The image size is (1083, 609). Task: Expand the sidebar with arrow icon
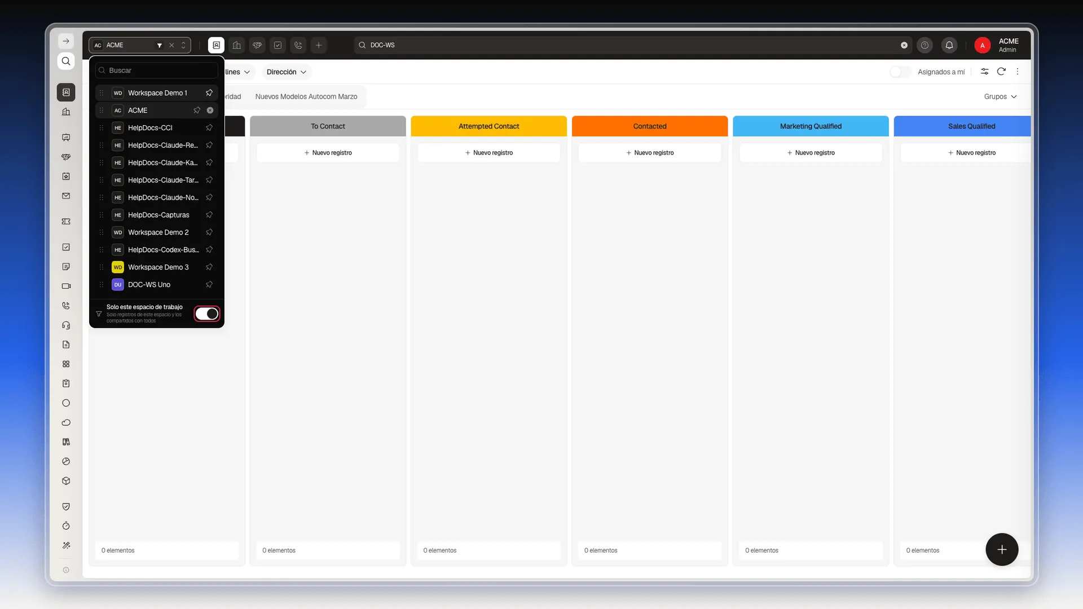[66, 41]
